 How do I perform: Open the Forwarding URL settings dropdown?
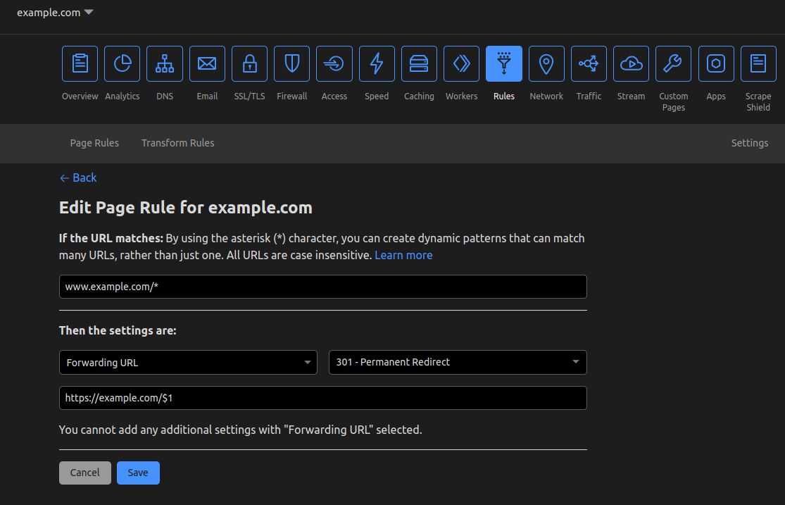tap(188, 362)
